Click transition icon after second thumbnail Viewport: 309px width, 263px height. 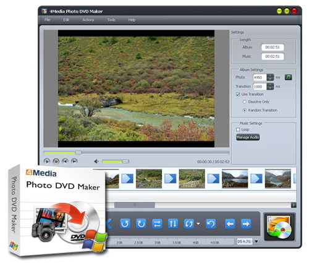click(x=171, y=179)
